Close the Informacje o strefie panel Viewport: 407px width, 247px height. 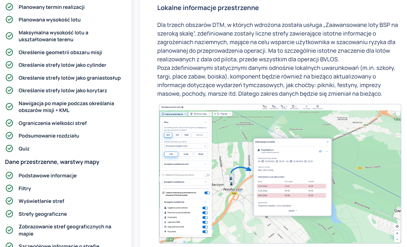pyautogui.click(x=328, y=142)
